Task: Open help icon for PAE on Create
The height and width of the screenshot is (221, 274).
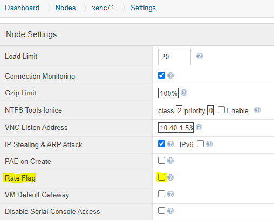Action: click(x=170, y=161)
